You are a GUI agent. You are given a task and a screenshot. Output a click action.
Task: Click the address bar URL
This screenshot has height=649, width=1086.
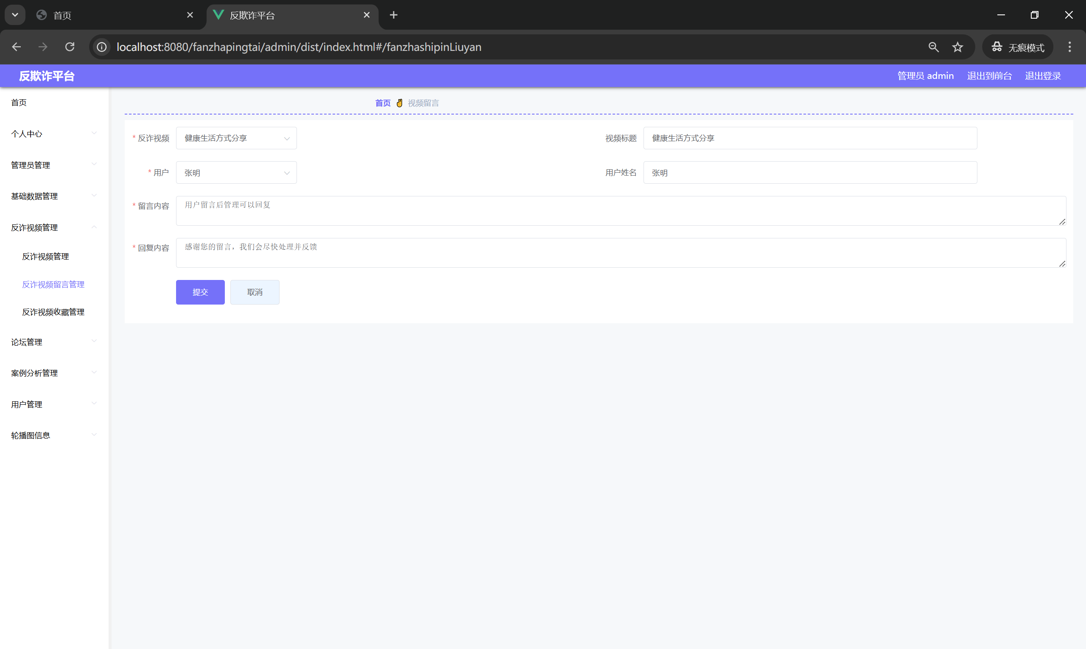coord(299,47)
